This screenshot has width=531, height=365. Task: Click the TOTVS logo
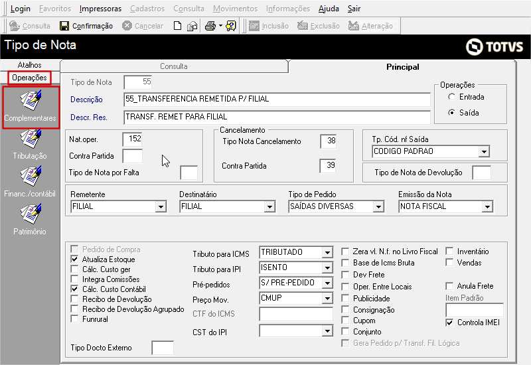494,46
